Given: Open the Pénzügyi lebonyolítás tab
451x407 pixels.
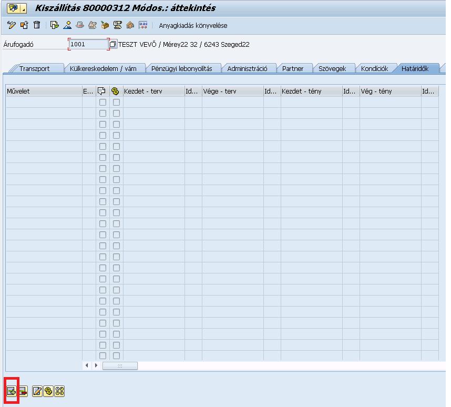Looking at the screenshot, I should pyautogui.click(x=182, y=68).
